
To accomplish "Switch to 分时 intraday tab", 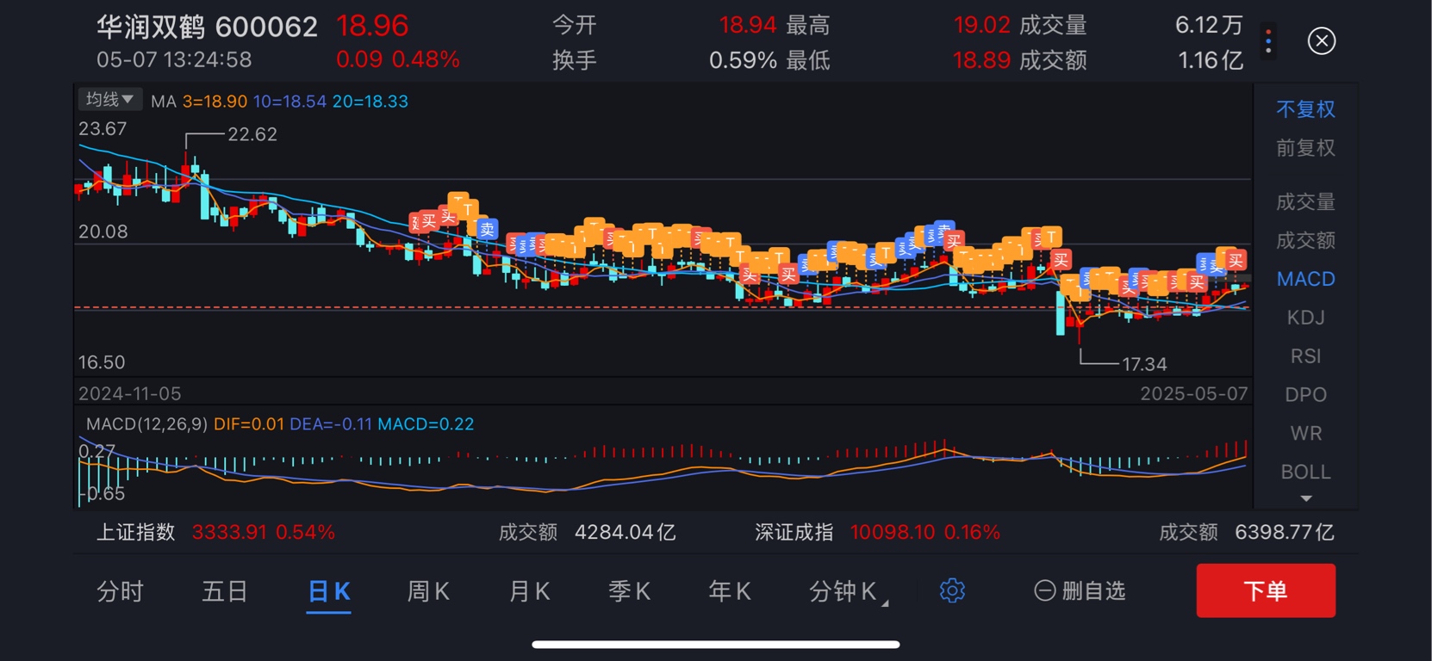I will tap(120, 591).
